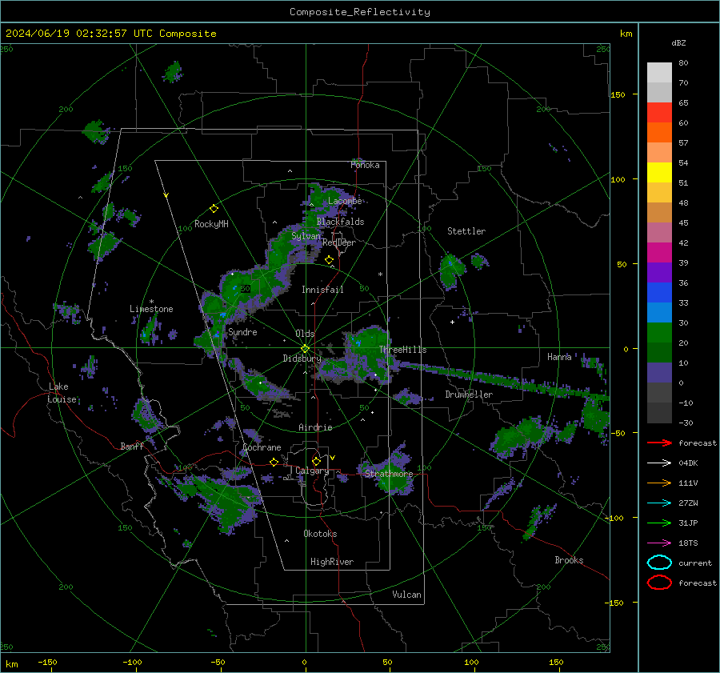
Task: Select the cyan 27ZW arrow in the legend
Action: [659, 503]
